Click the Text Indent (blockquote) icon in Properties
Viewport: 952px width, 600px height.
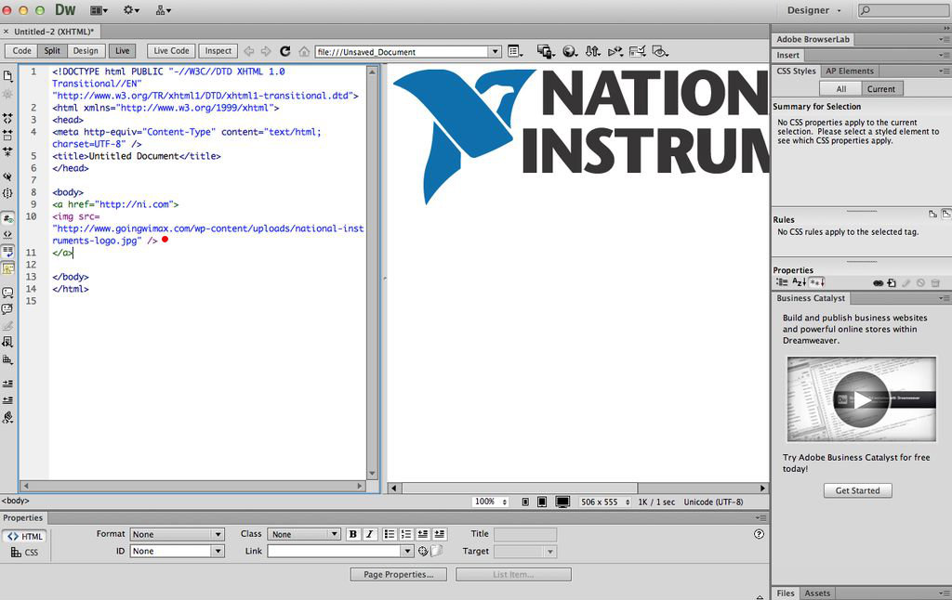pos(439,534)
